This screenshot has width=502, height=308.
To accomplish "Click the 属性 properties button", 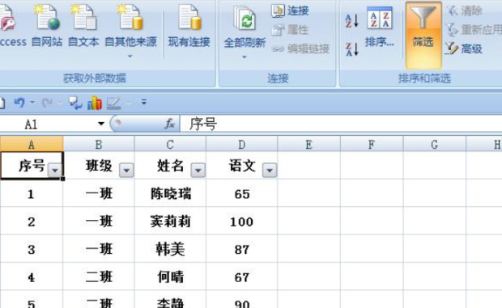I will click(290, 30).
